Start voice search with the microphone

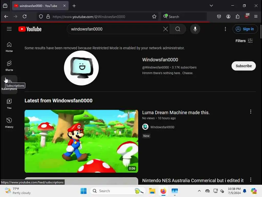(x=195, y=29)
